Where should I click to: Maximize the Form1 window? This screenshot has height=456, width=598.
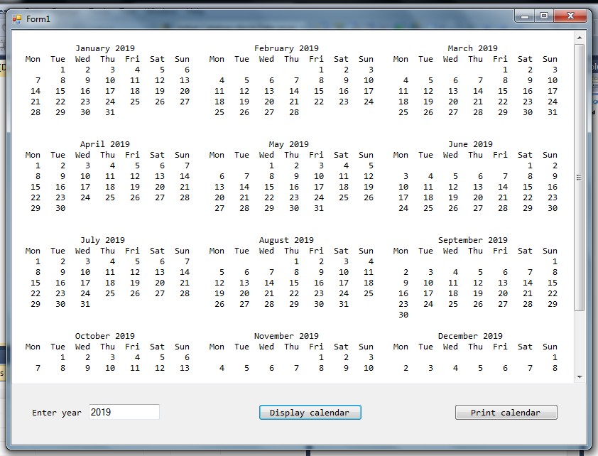pyautogui.click(x=544, y=16)
